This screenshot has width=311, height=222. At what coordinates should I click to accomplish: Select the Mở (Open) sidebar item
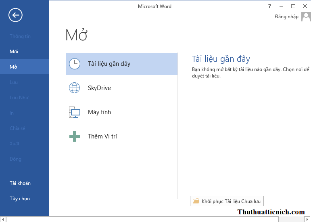tap(14, 67)
